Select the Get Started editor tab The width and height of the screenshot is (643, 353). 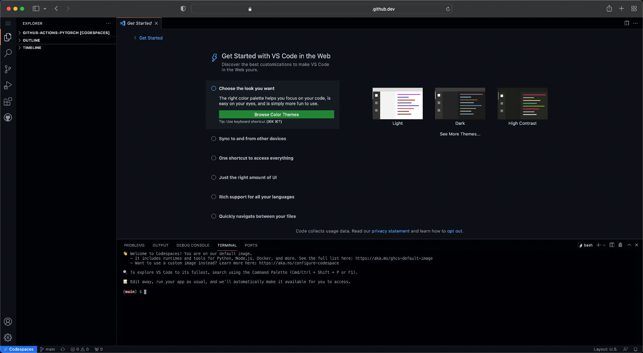[139, 23]
